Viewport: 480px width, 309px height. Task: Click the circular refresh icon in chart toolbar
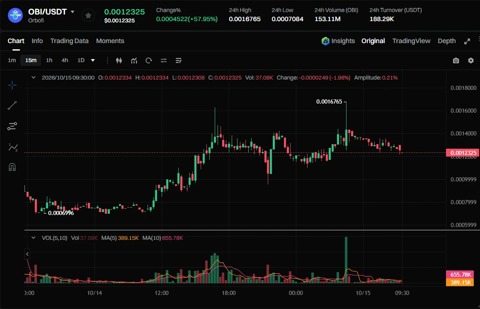coord(149,60)
